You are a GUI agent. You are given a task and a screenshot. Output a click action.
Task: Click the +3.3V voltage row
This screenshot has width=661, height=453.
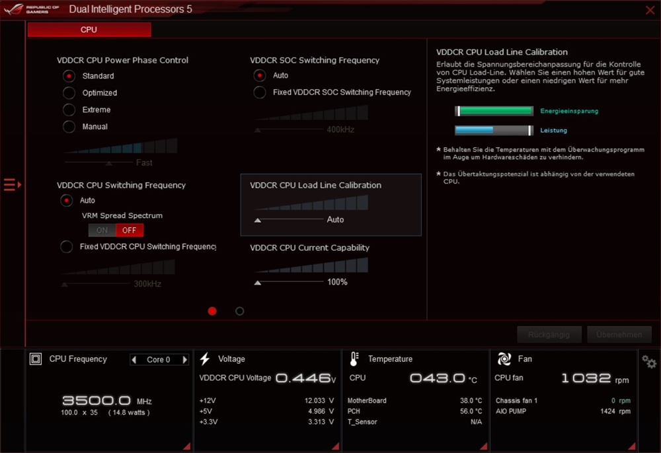coord(266,422)
